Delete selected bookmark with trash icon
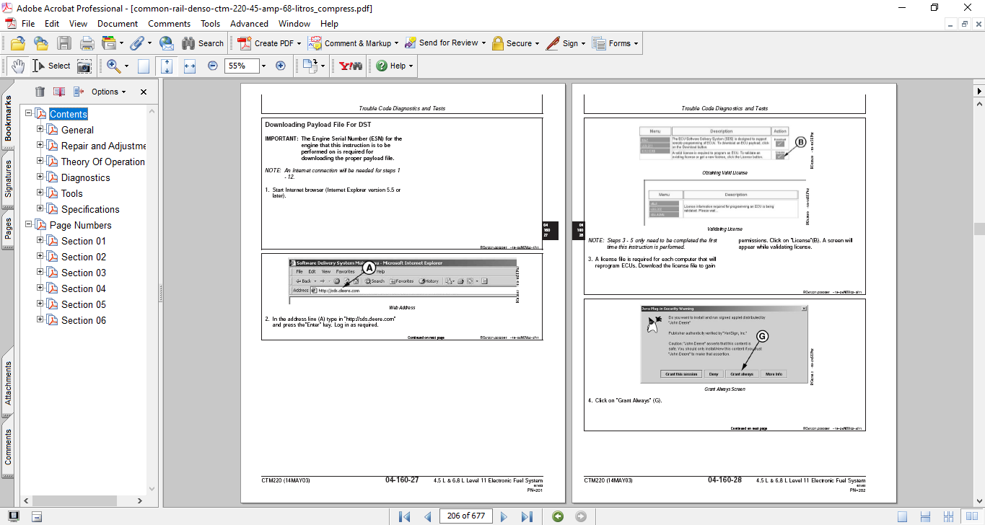Viewport: 985px width, 525px height. (40, 92)
